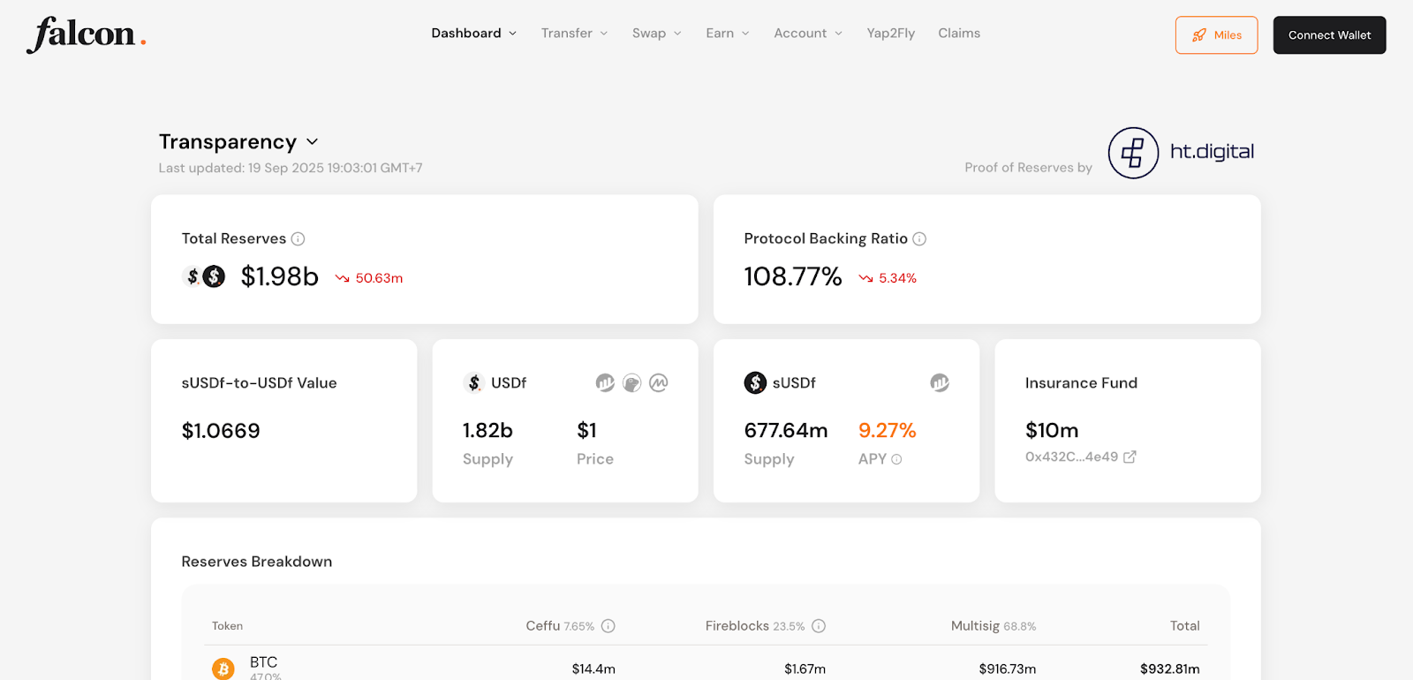Click the $916.73m Multisig BTC cell

pyautogui.click(x=1007, y=669)
